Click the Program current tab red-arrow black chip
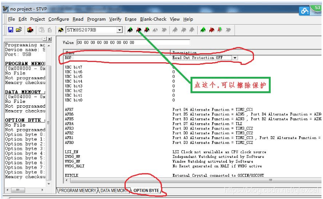 tap(139, 30)
